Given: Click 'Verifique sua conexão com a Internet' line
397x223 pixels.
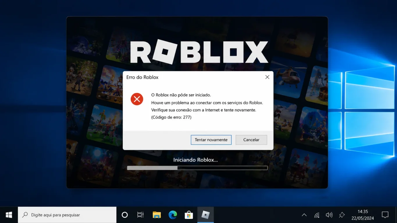Looking at the screenshot, I should 204,110.
